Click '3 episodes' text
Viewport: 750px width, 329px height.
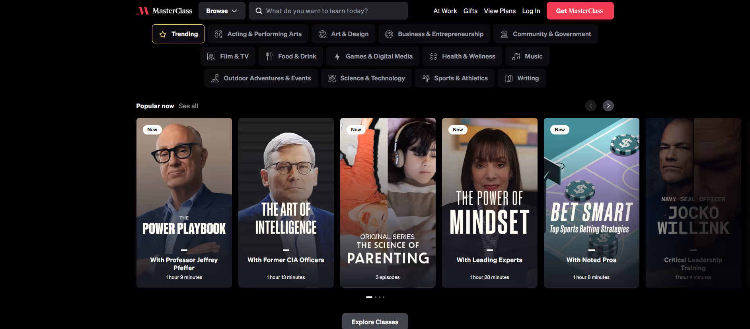(x=388, y=277)
